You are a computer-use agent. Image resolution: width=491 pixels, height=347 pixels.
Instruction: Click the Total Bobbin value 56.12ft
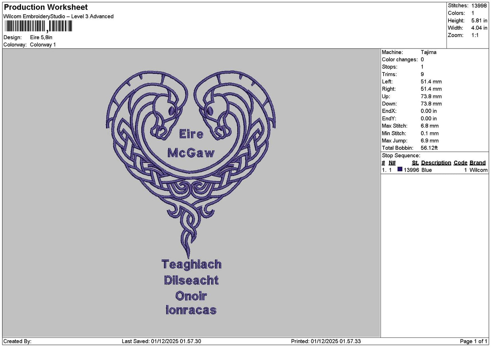click(x=429, y=148)
